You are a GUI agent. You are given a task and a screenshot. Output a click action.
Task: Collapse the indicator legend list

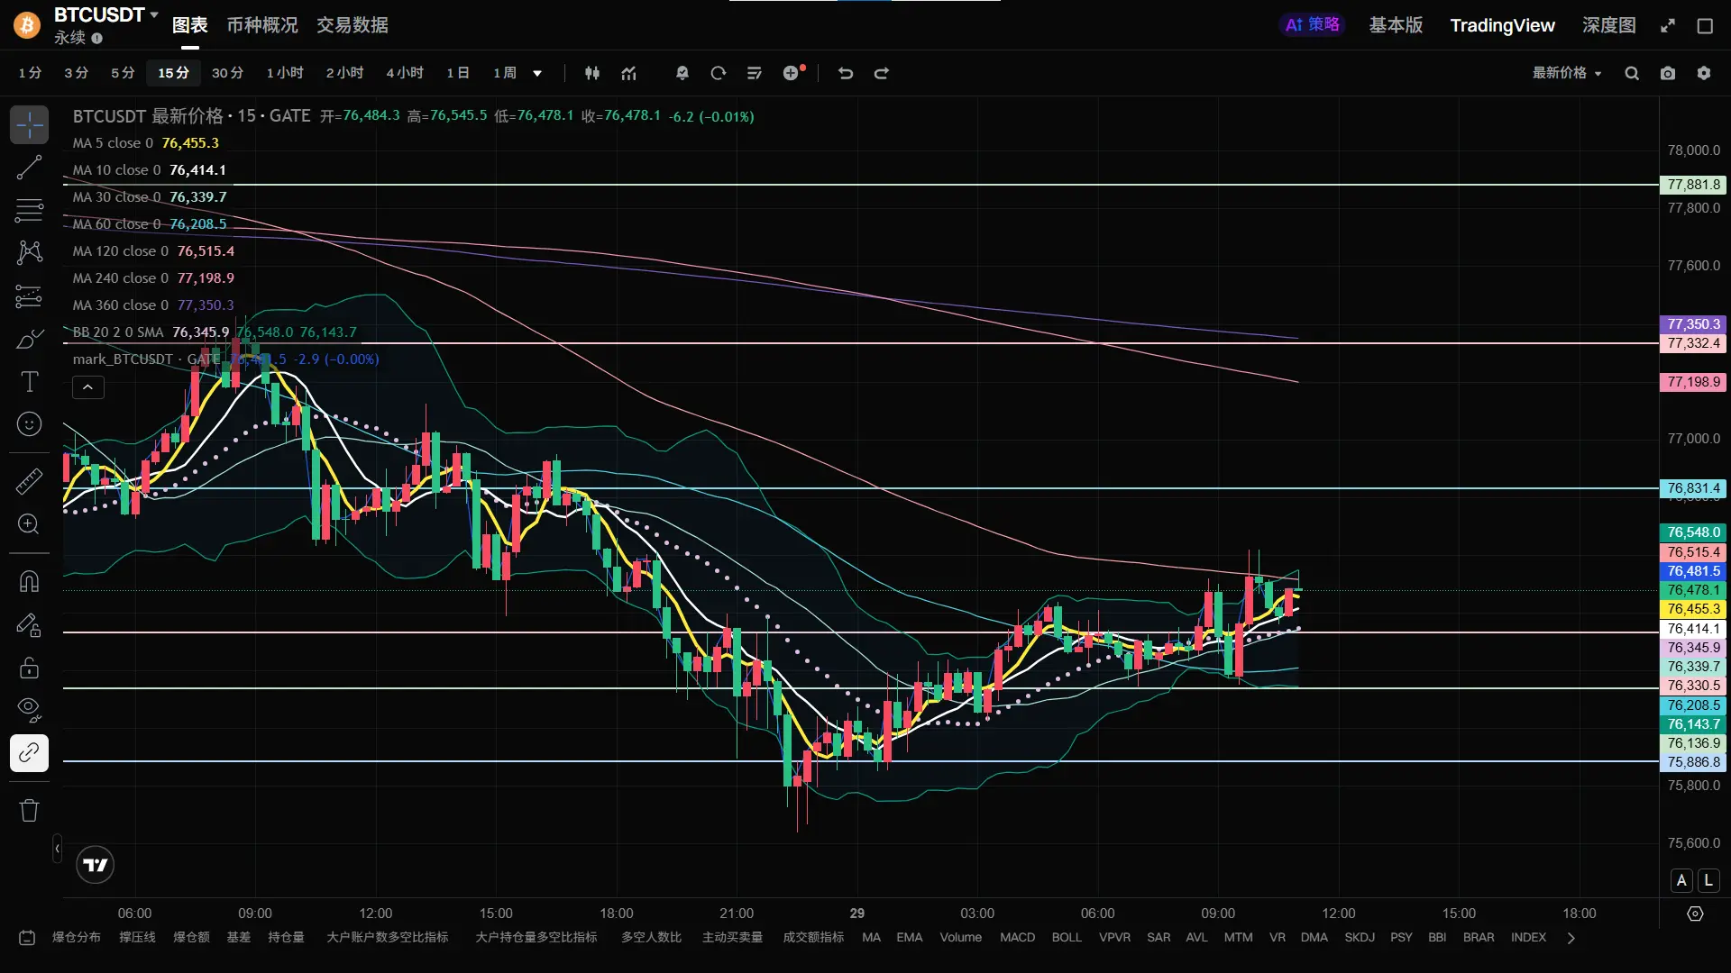[x=87, y=387]
